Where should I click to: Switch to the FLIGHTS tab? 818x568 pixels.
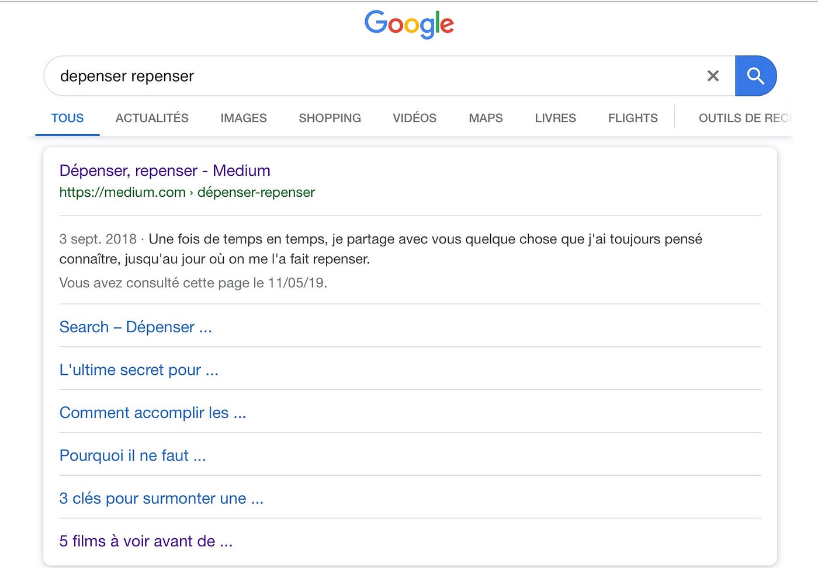click(633, 118)
